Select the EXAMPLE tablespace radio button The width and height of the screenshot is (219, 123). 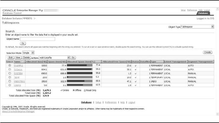click(10, 65)
